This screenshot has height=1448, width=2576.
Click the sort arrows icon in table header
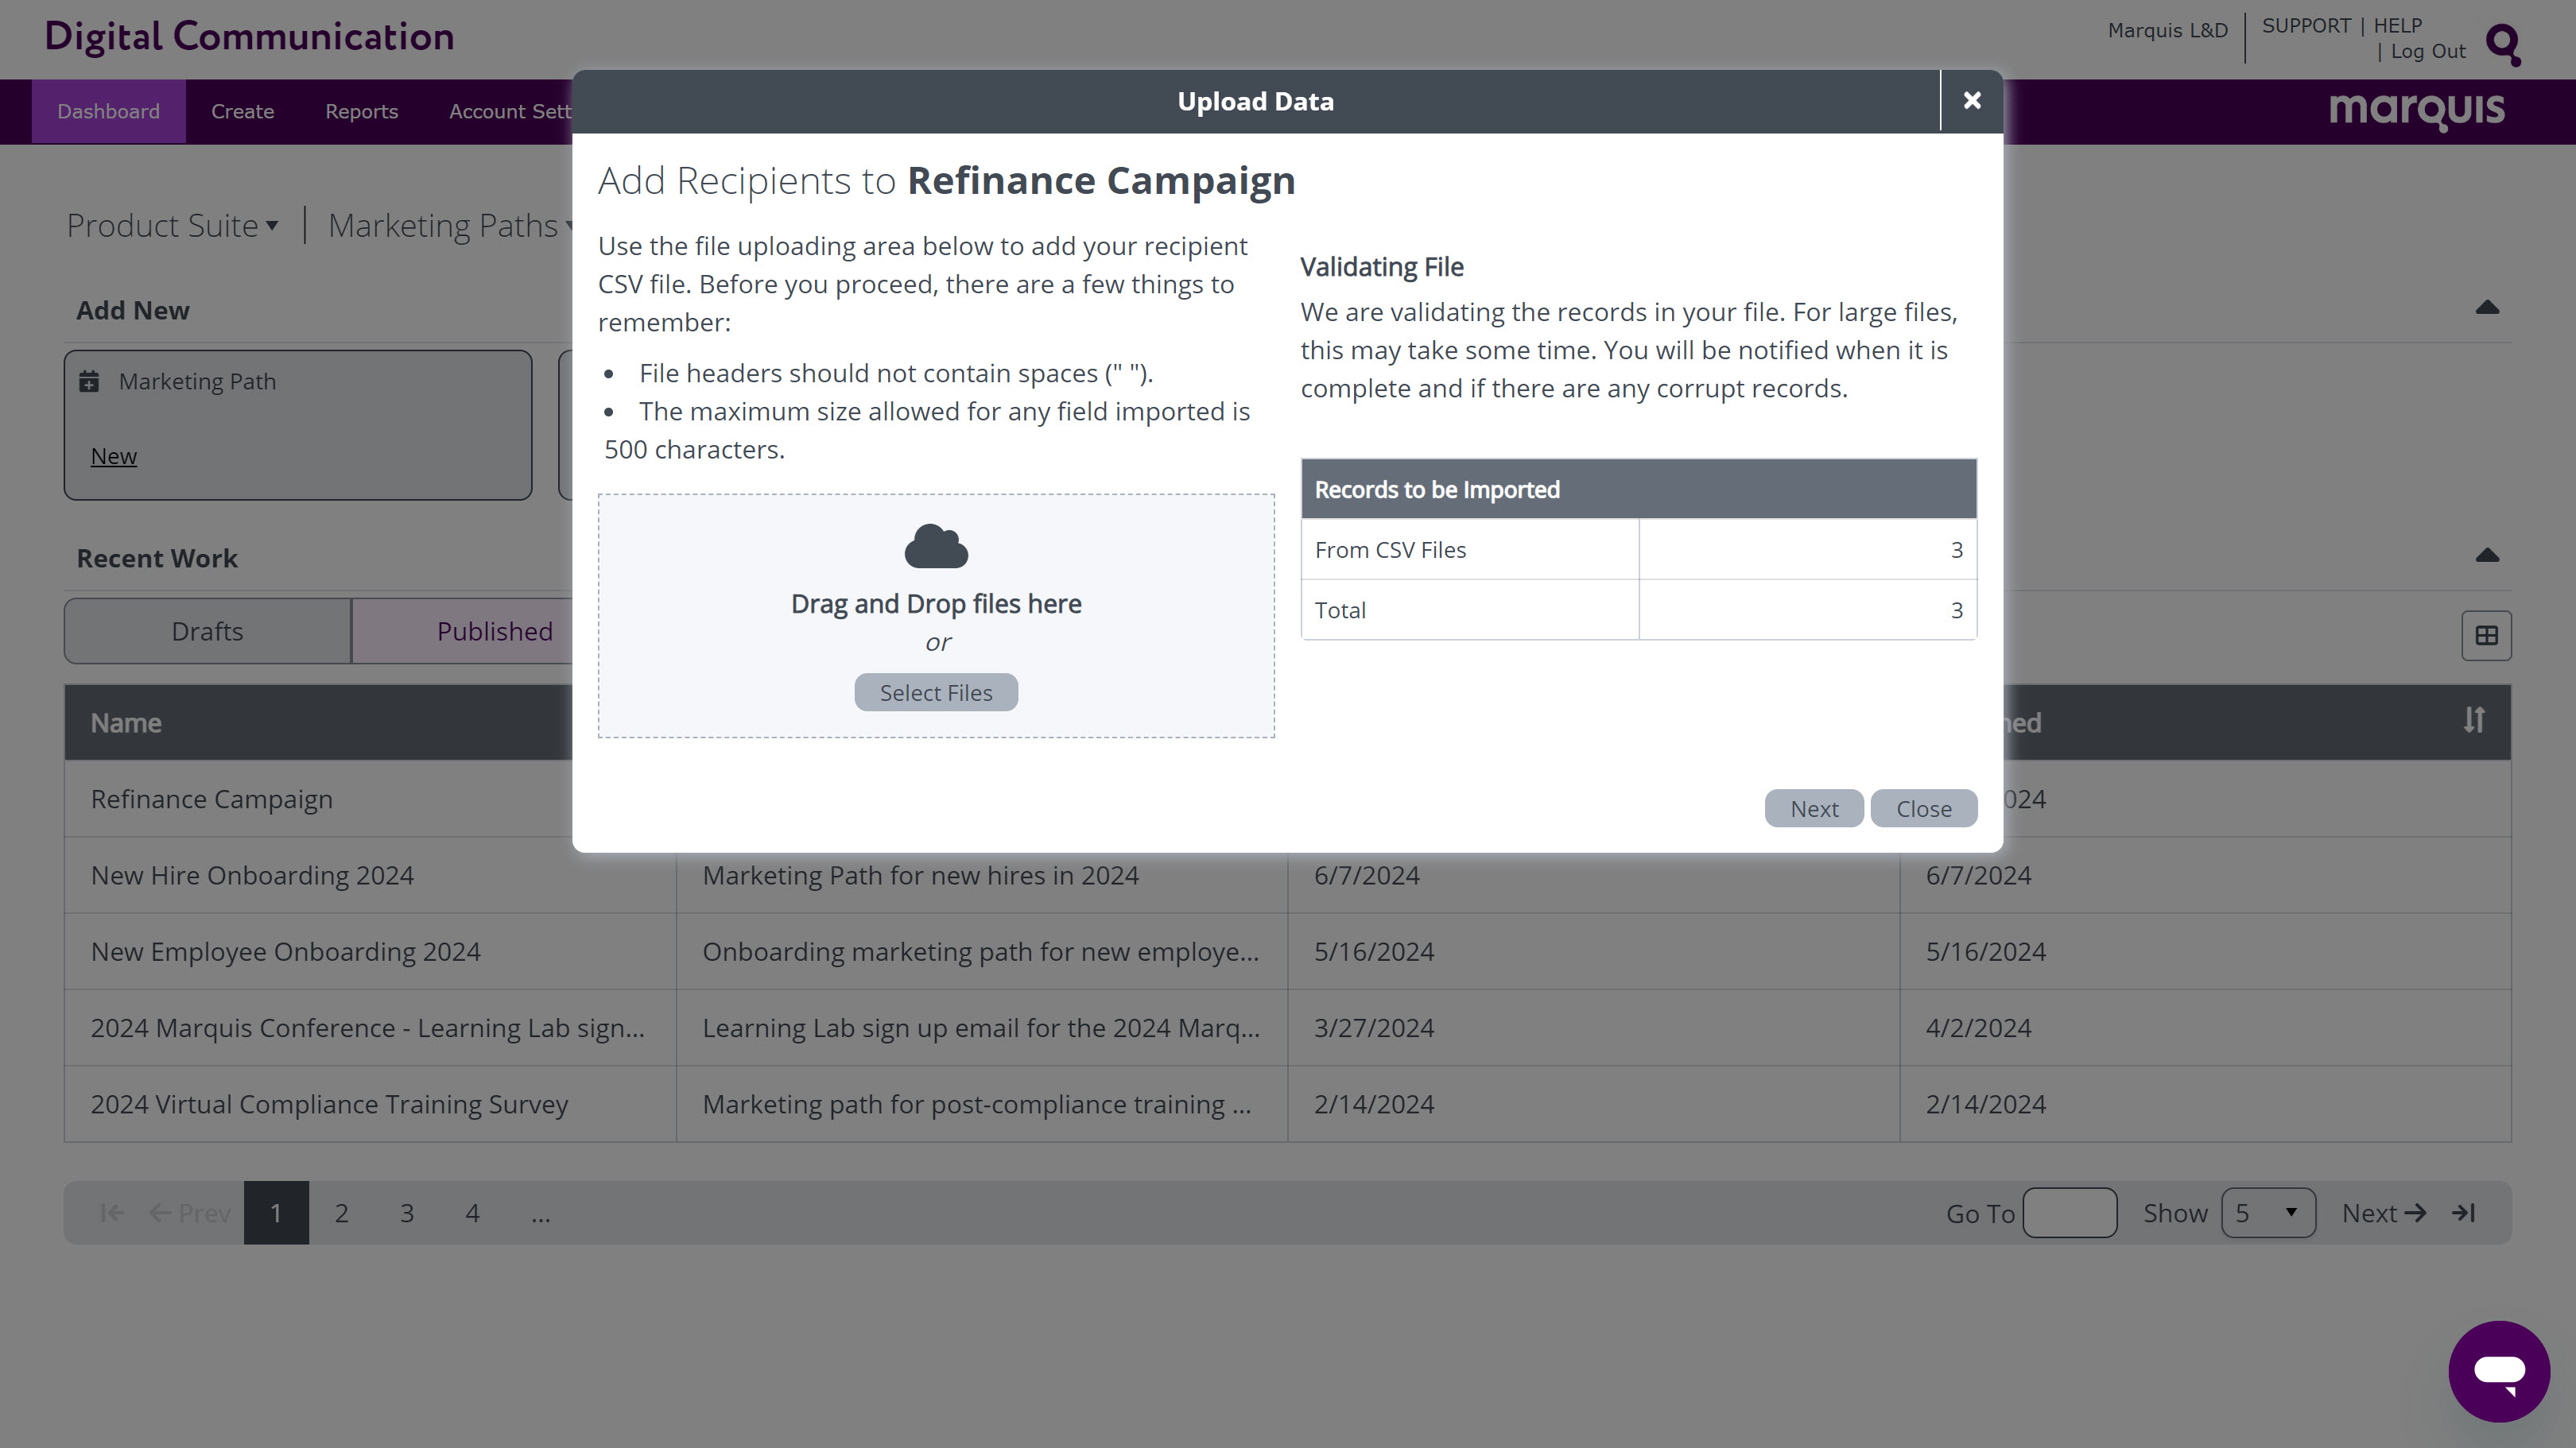pyautogui.click(x=2474, y=721)
